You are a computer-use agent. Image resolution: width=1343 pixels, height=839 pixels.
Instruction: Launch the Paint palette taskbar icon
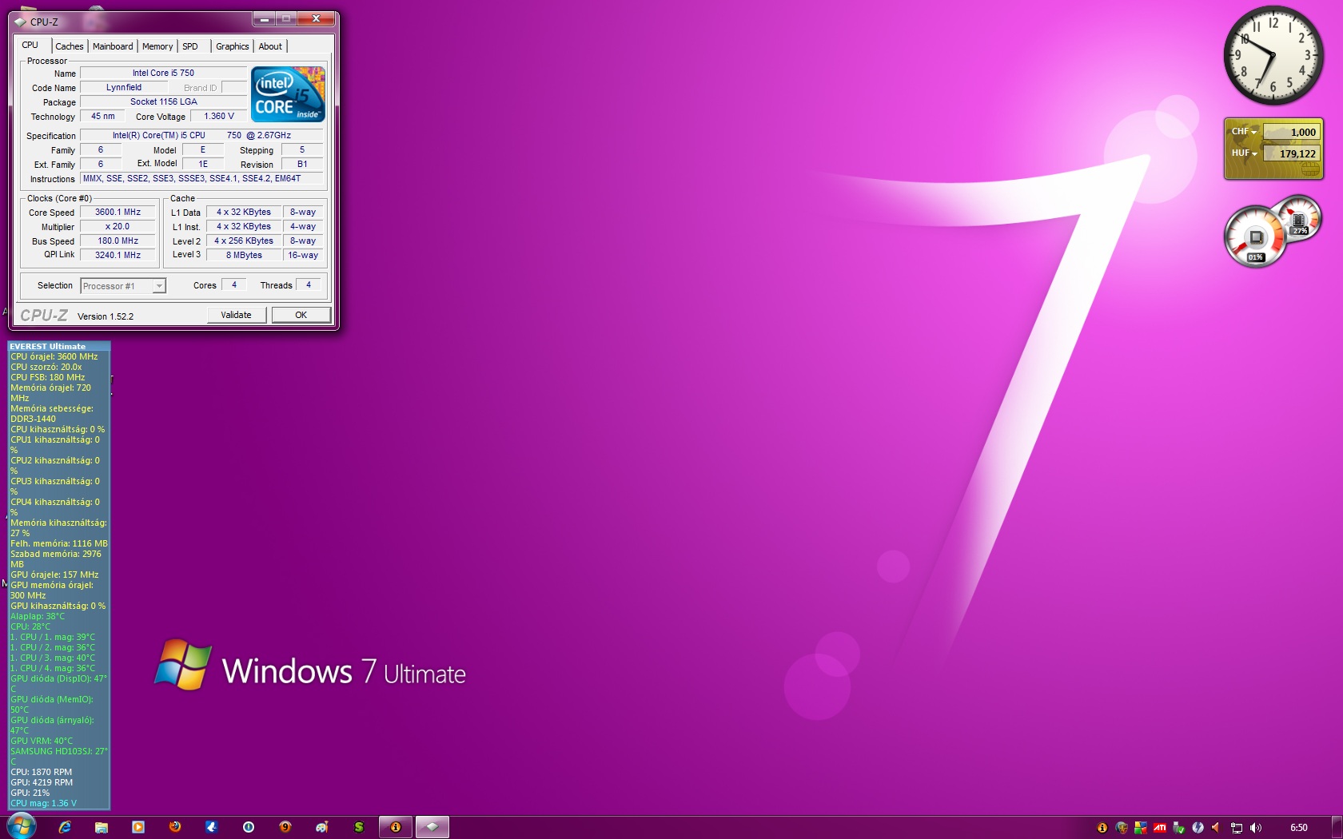(322, 827)
